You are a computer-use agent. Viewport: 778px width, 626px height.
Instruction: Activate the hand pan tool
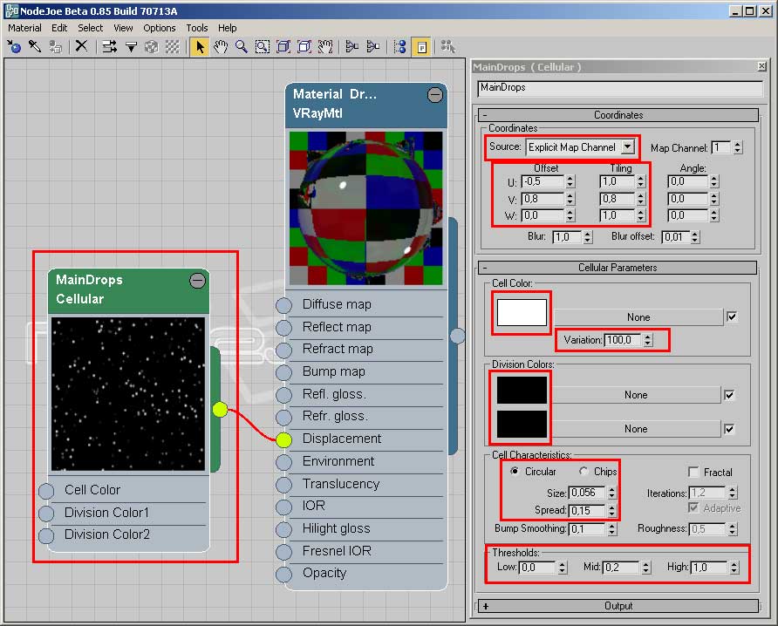pos(221,46)
